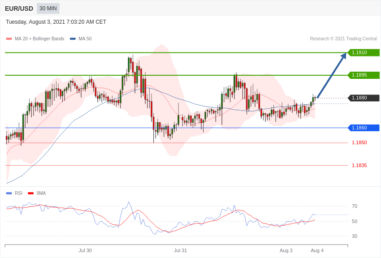
Task: Click the Jul 30 date axis label
Action: point(85,251)
